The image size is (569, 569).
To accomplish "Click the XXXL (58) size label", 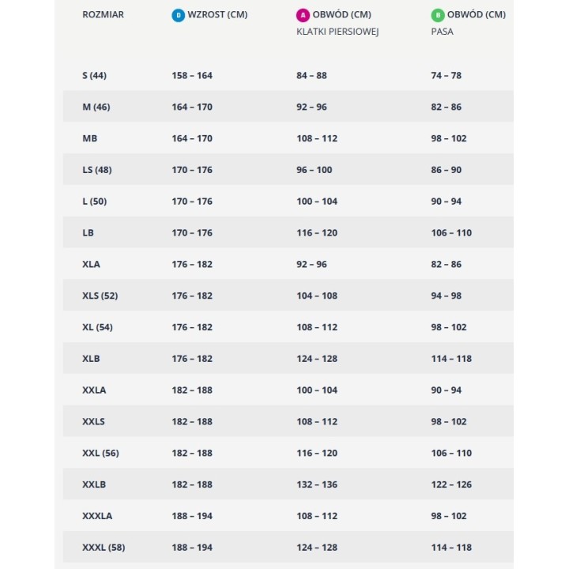I will [x=104, y=547].
